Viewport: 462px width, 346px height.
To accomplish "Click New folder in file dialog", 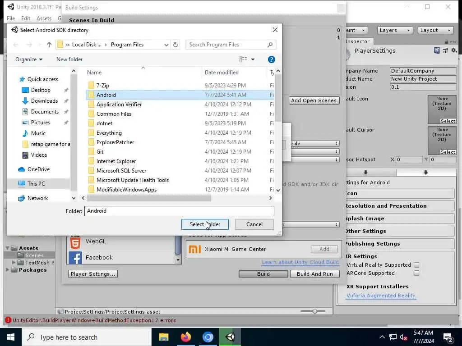I will 69,59.
